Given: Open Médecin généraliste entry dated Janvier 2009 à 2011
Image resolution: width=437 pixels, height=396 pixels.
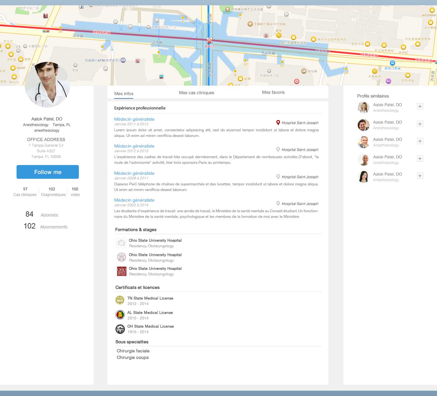Looking at the screenshot, I should coord(134,173).
